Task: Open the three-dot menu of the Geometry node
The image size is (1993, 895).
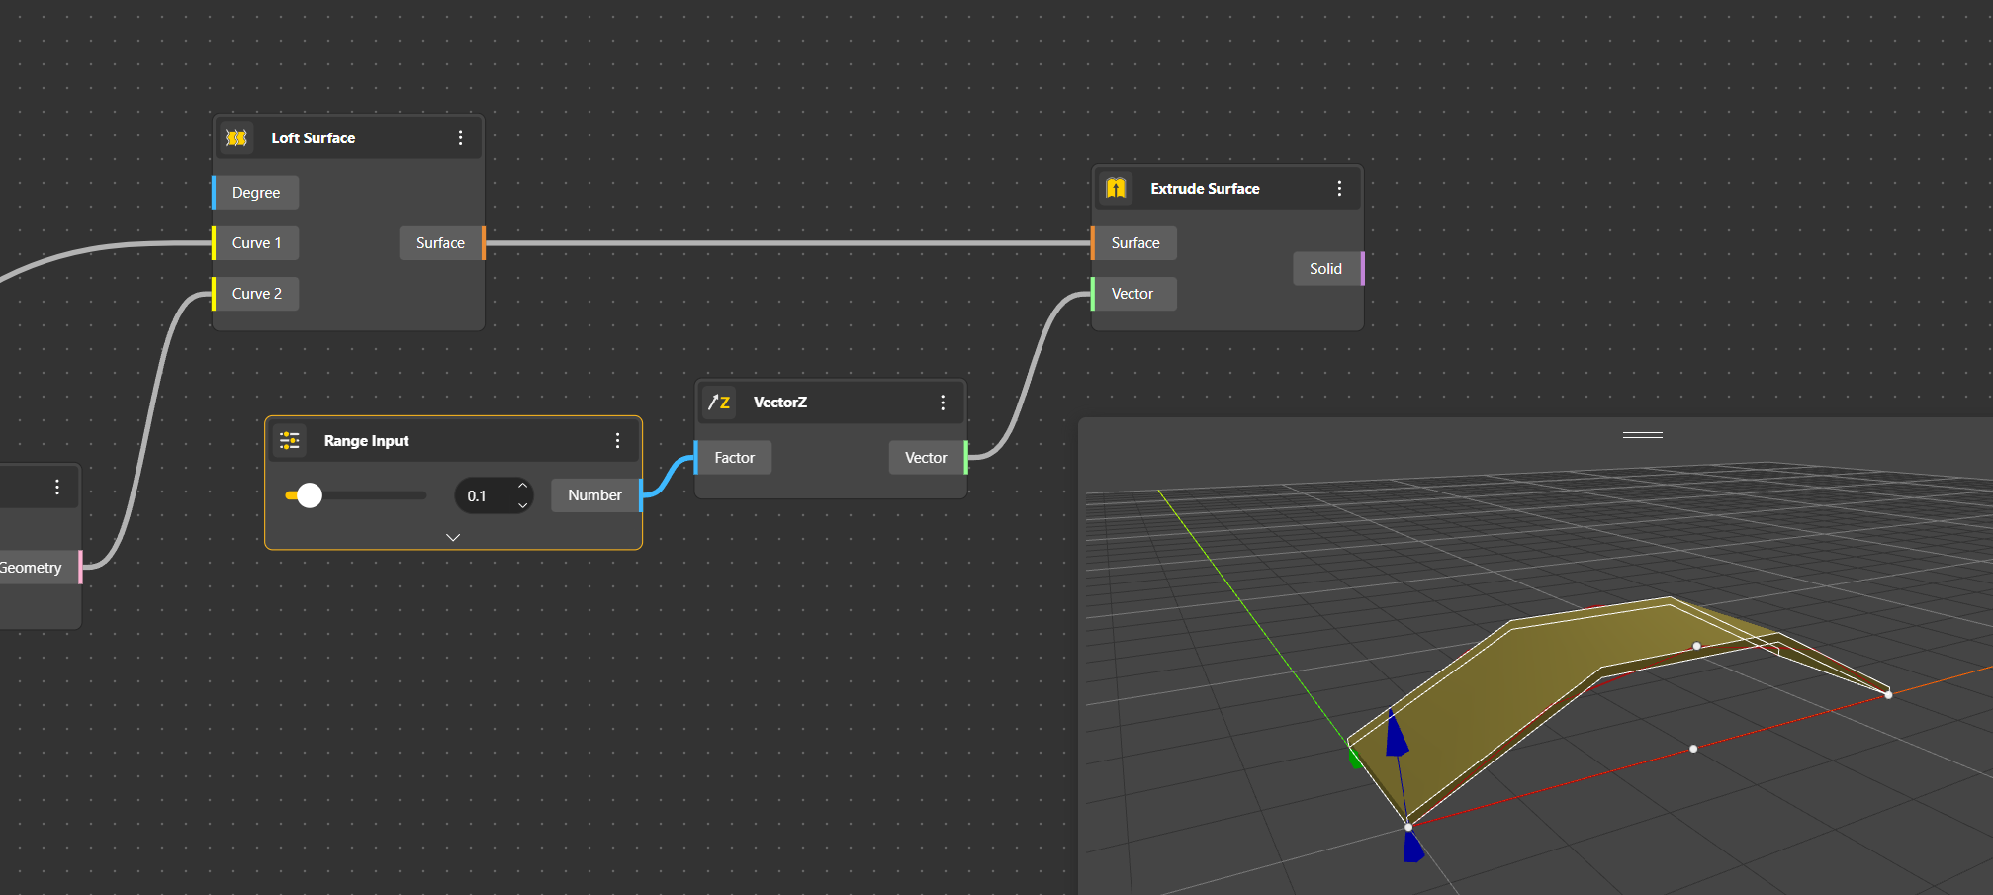Action: coord(57,487)
